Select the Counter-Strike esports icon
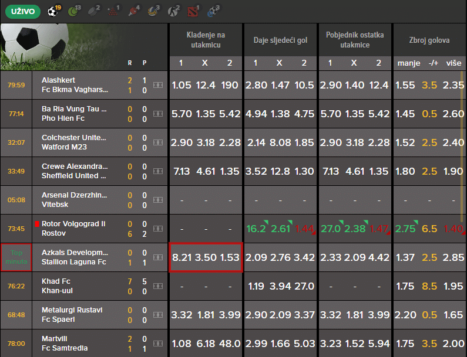This screenshot has height=357, width=467. tap(174, 10)
